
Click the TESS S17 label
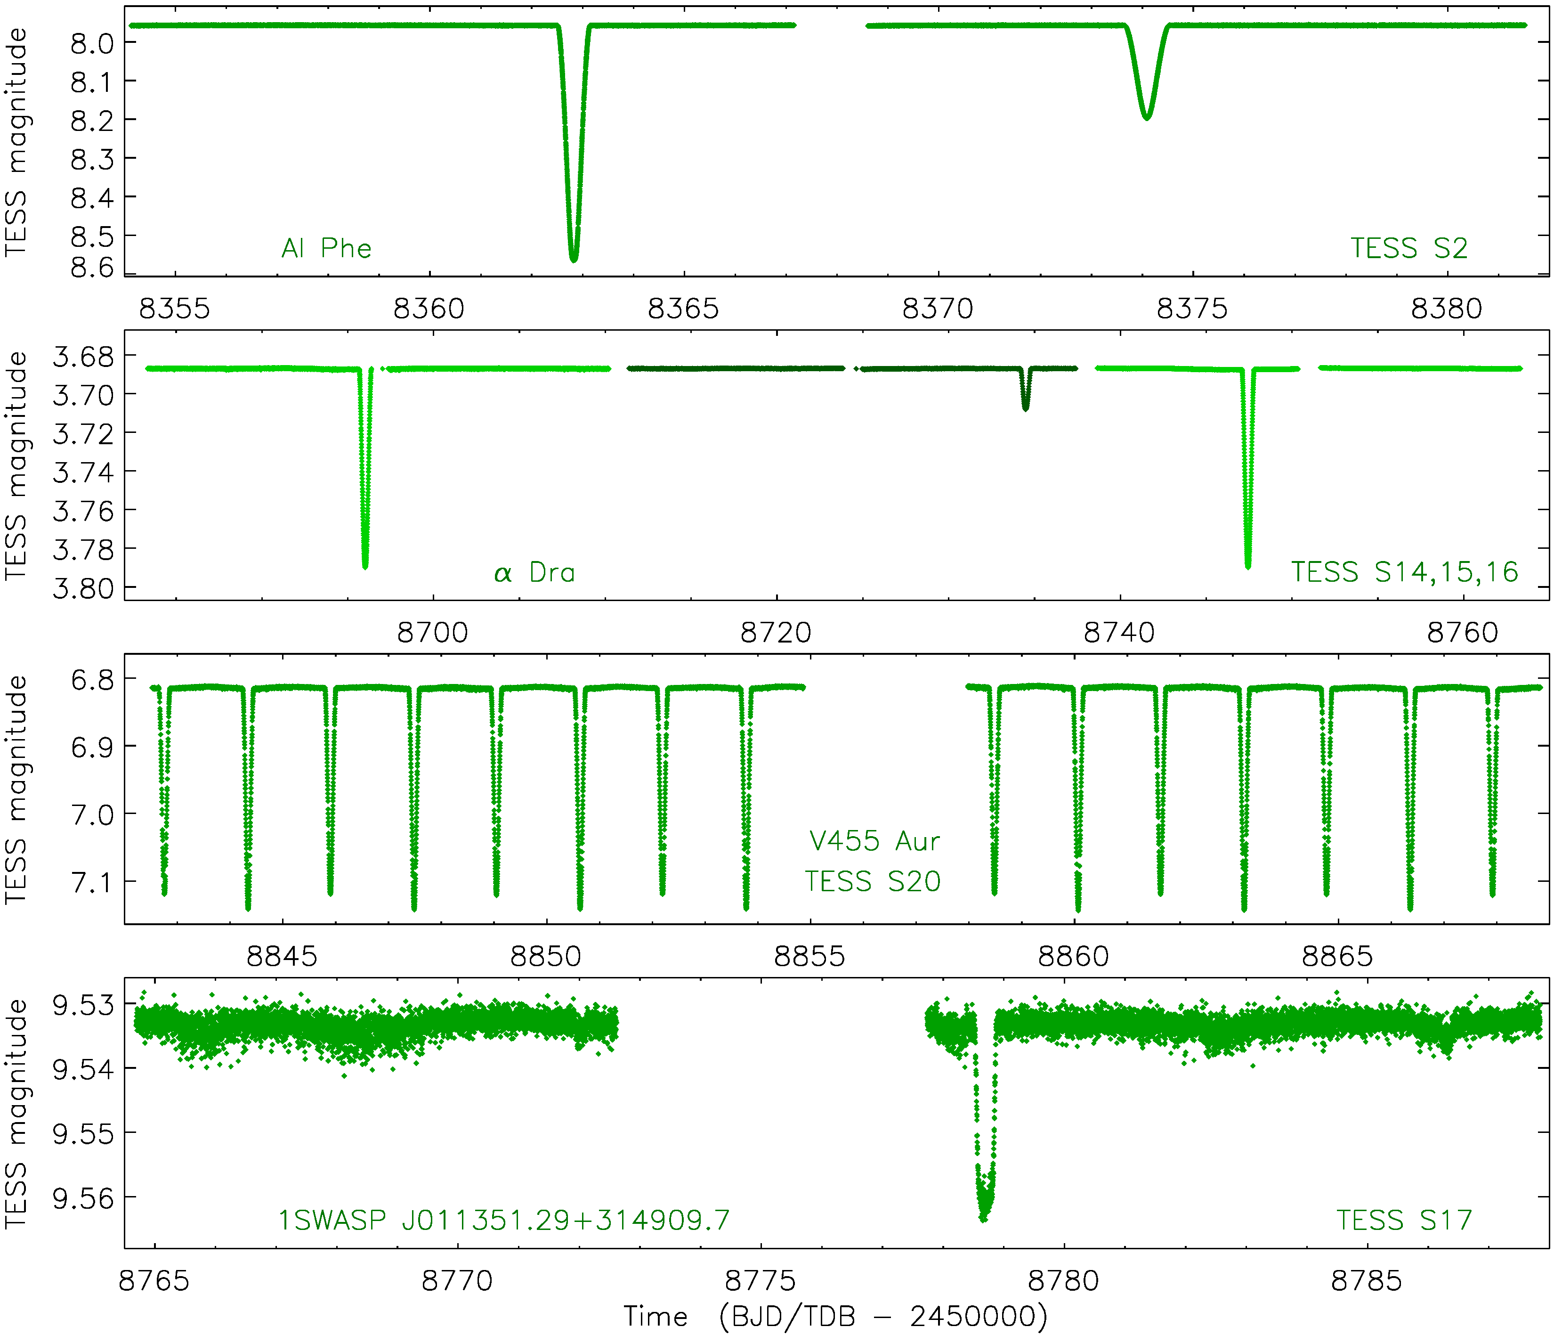(x=1404, y=1220)
